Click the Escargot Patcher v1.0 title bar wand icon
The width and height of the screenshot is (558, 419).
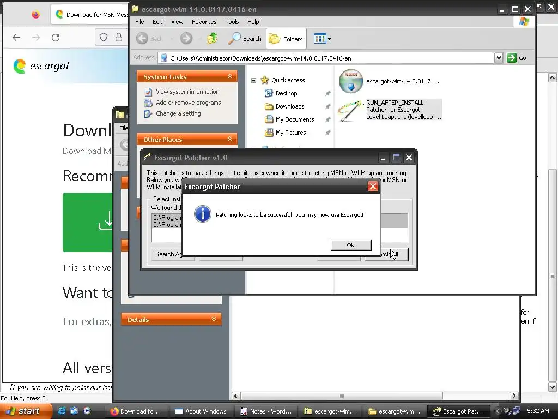click(147, 158)
